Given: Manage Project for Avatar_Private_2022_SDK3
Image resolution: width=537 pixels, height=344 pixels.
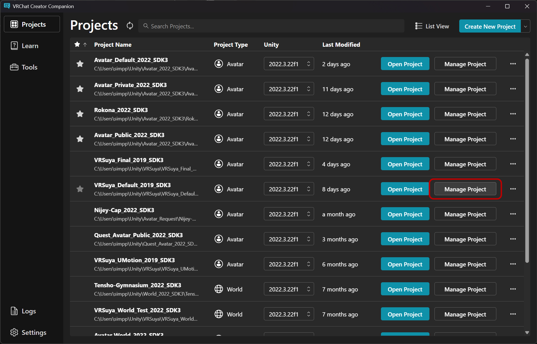Looking at the screenshot, I should coord(465,89).
